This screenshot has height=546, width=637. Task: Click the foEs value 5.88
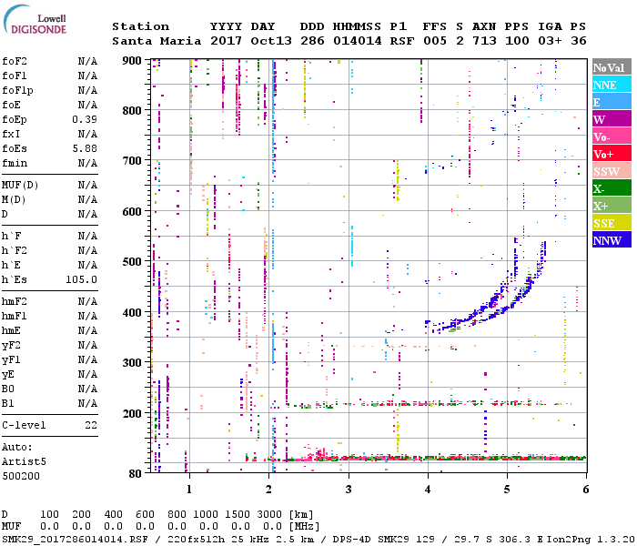click(85, 148)
